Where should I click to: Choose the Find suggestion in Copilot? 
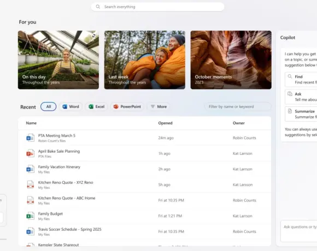click(301, 80)
